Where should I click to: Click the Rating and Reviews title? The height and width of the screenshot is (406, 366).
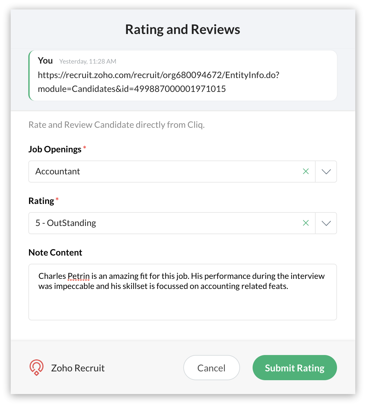pos(183,30)
